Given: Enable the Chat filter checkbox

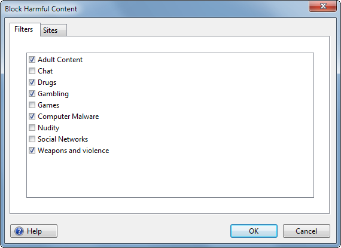Looking at the screenshot, I should tap(32, 71).
